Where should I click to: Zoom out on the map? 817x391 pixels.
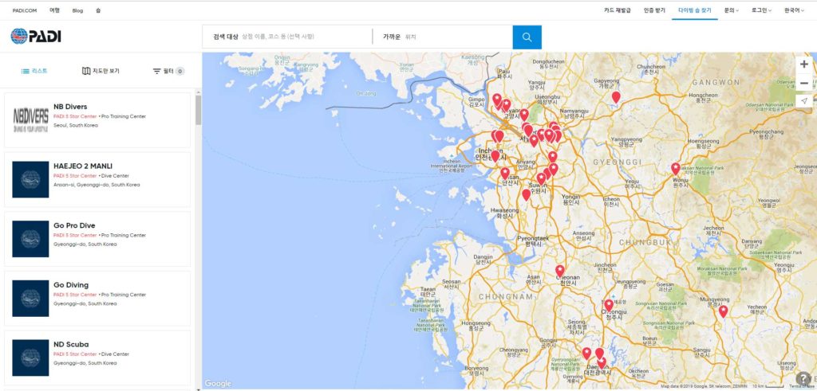point(803,83)
